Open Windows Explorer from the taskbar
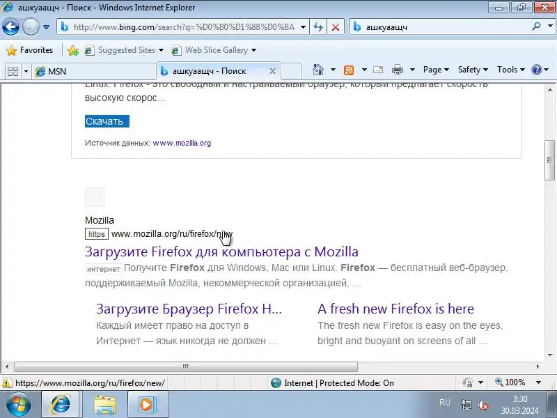557x418 pixels. tap(105, 405)
